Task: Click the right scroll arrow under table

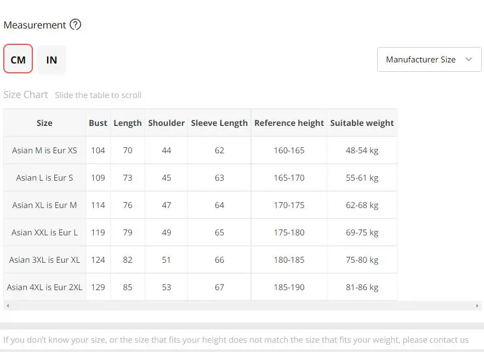Action: coord(478,305)
